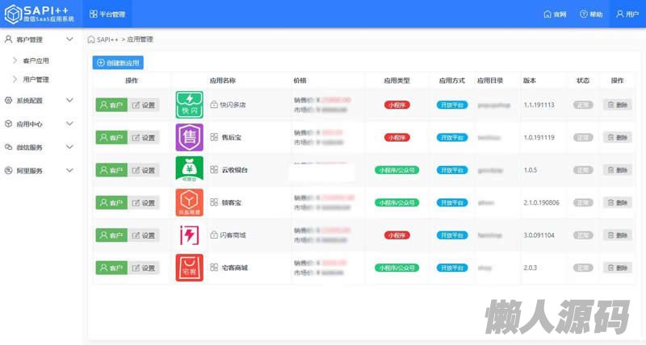Open the 平台管理 tab
The height and width of the screenshot is (345, 646).
click(107, 15)
